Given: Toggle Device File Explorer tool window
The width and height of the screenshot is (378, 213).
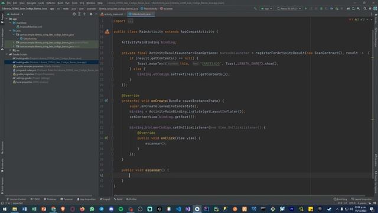Looking at the screenshot, I should [x=376, y=182].
